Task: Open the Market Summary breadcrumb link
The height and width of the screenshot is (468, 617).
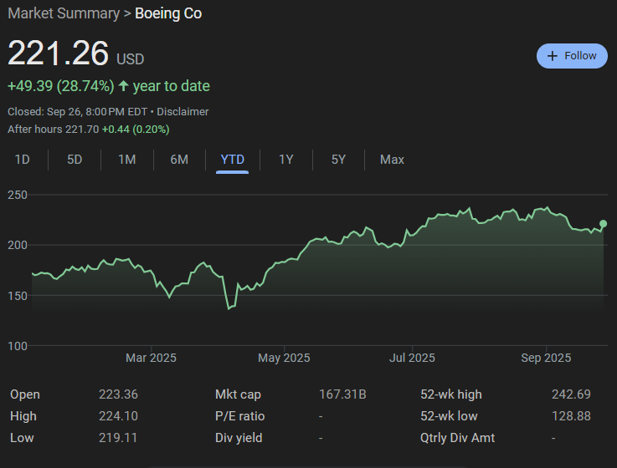Action: pos(63,13)
